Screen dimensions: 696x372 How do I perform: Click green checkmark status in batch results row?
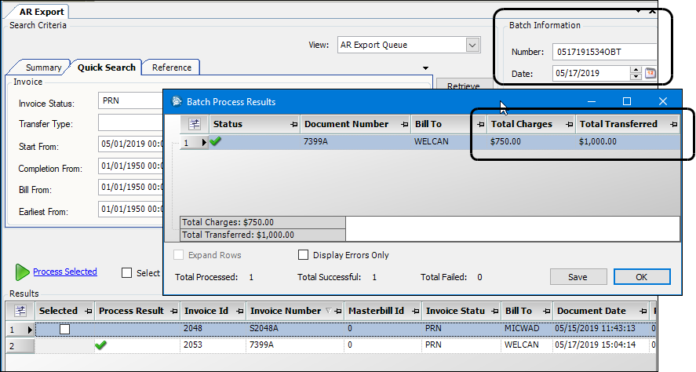[216, 142]
